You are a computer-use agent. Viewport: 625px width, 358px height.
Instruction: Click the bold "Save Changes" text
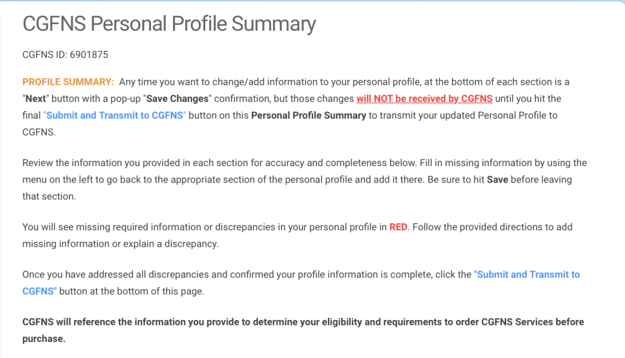pos(178,99)
